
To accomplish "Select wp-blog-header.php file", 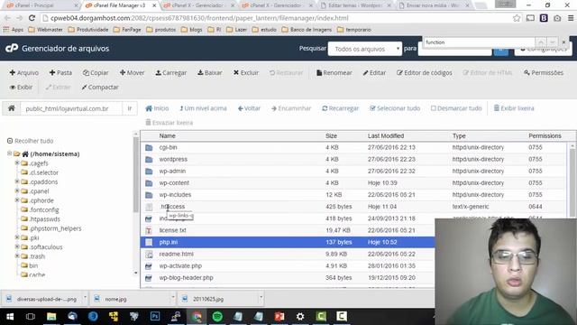I will coord(186,278).
